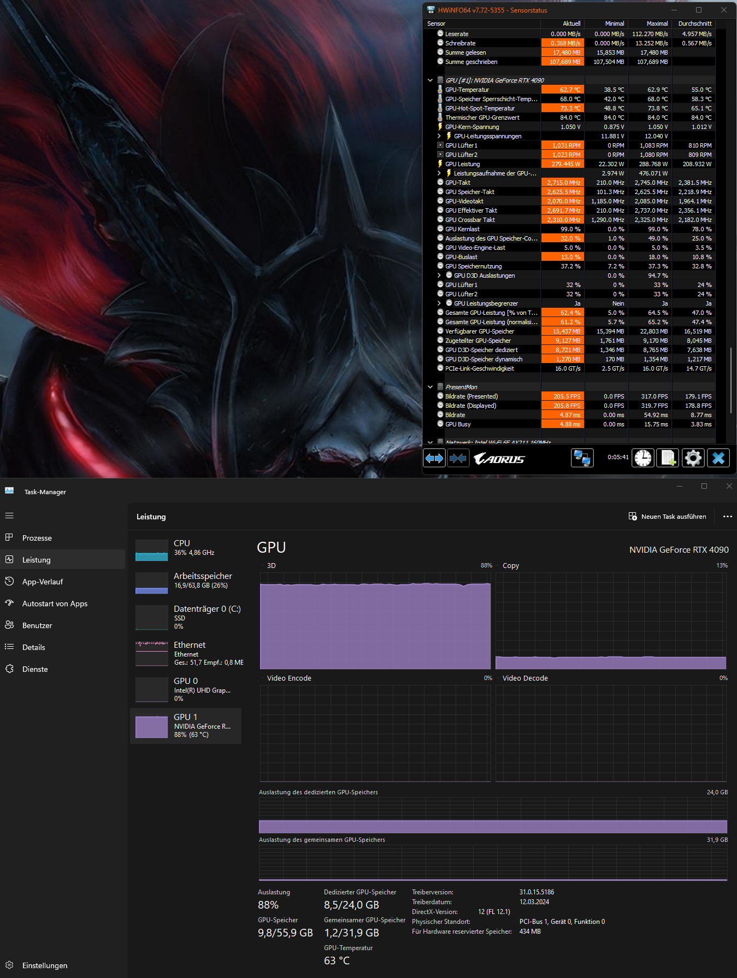Click the 3D utilization graph
Image resolution: width=737 pixels, height=978 pixels.
click(375, 620)
